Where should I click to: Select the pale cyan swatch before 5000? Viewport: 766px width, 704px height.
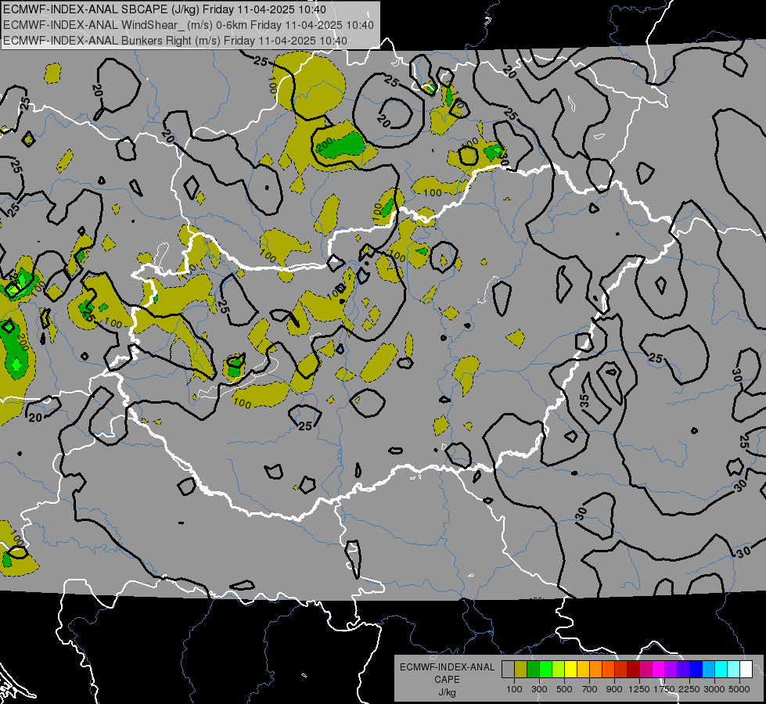(734, 670)
